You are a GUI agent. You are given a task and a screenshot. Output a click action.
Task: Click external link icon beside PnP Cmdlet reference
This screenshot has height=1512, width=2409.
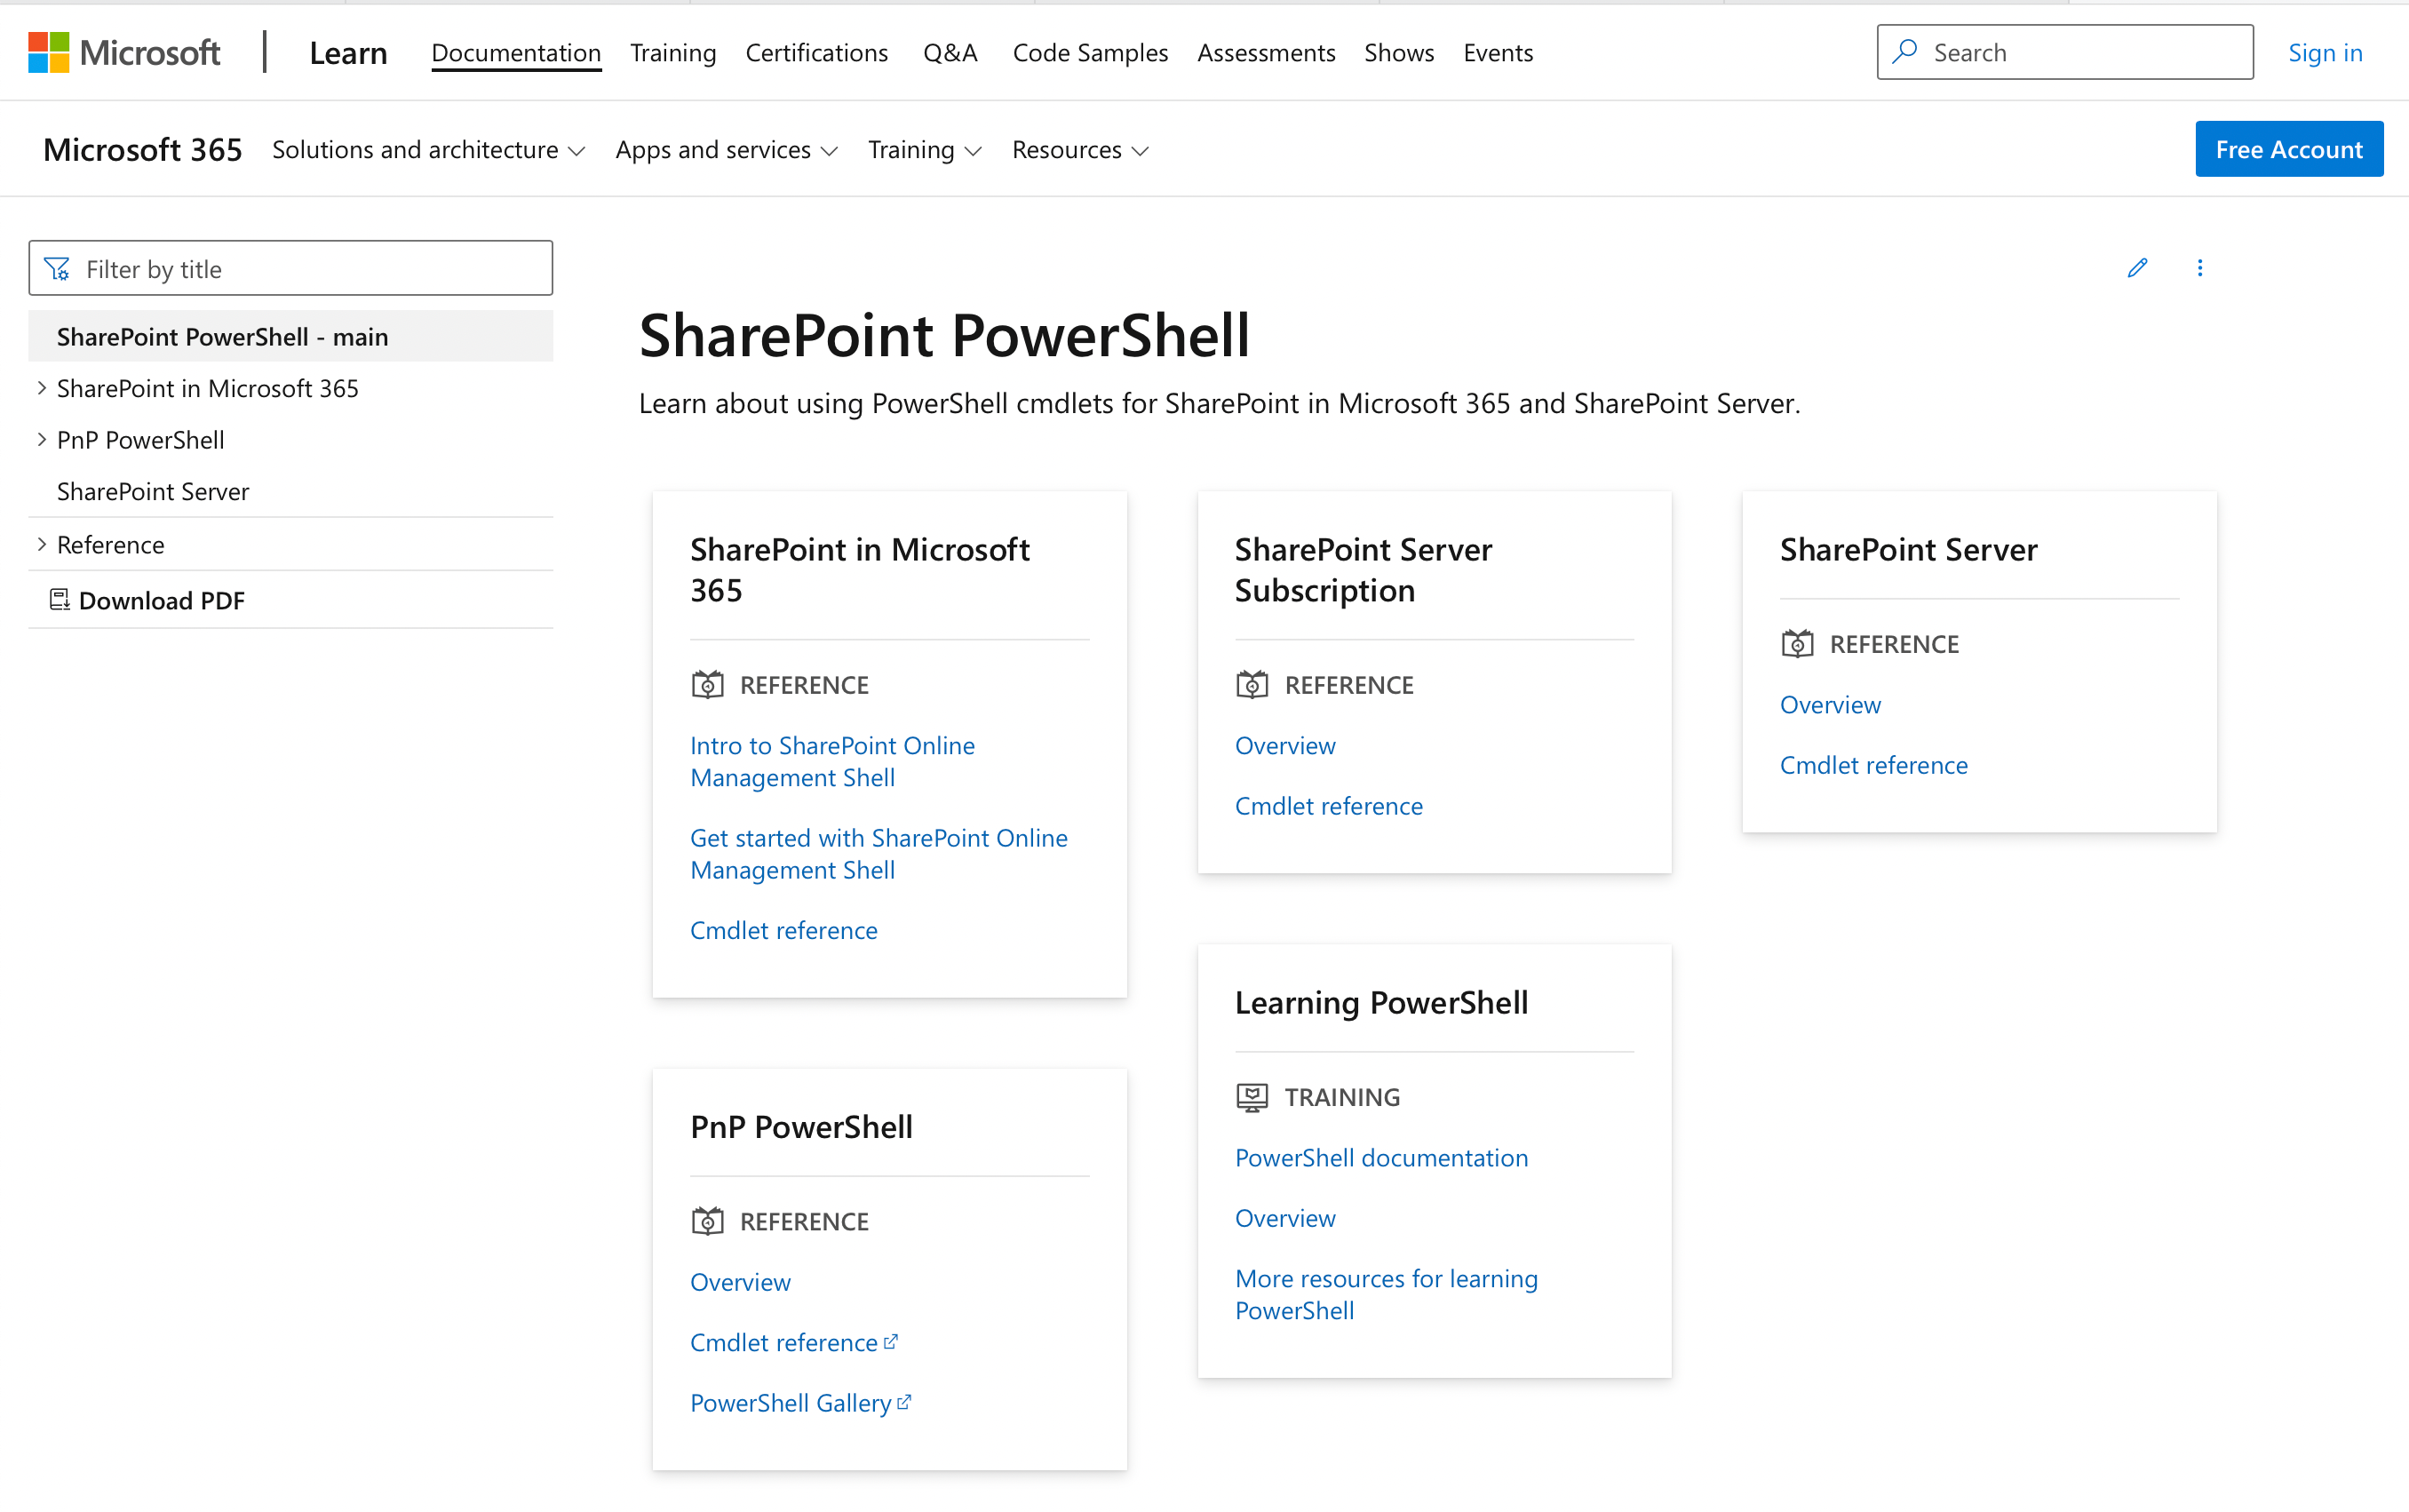(891, 1341)
